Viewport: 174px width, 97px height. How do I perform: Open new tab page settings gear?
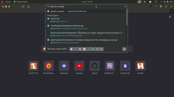click(x=170, y=17)
